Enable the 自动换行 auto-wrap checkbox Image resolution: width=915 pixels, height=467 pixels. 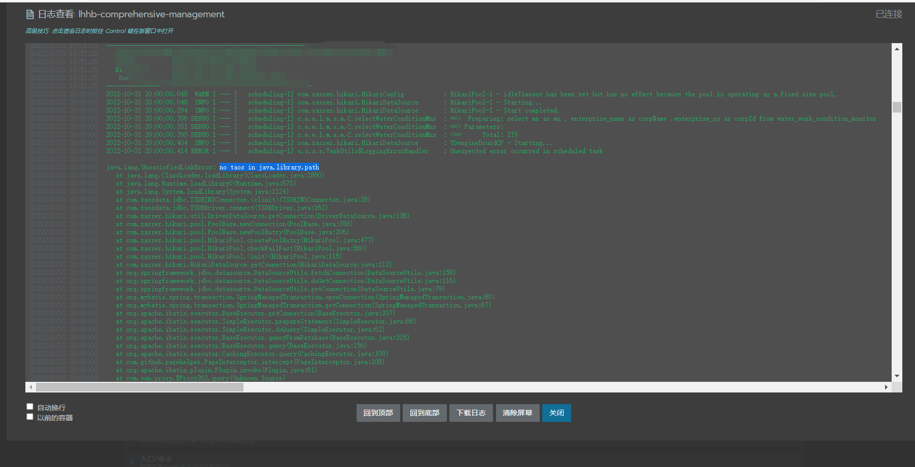(x=30, y=406)
